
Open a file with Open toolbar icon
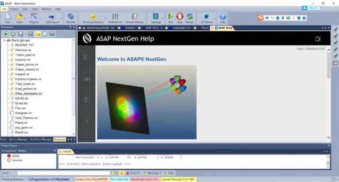[x=19, y=18]
